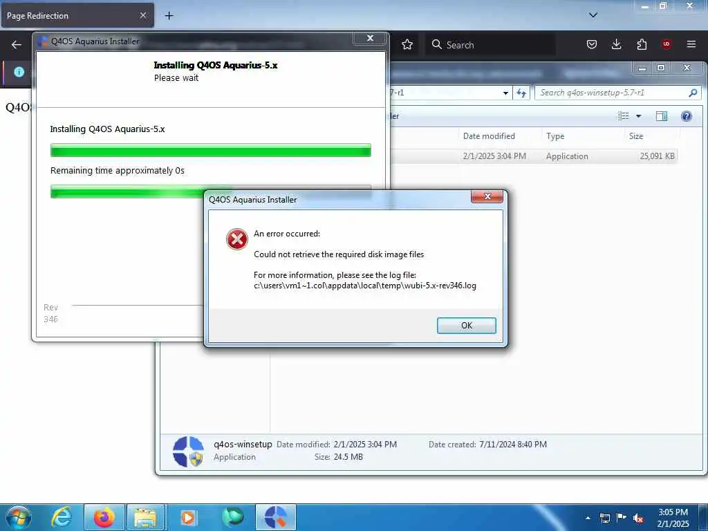Close the error dialog with red X

pyautogui.click(x=487, y=196)
